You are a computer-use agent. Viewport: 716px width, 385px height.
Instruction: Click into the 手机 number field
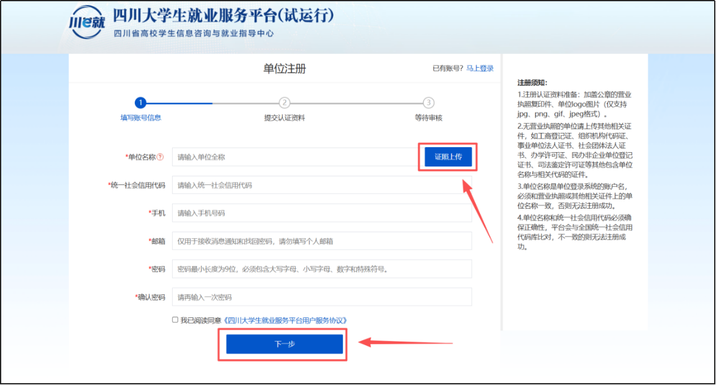pyautogui.click(x=322, y=213)
